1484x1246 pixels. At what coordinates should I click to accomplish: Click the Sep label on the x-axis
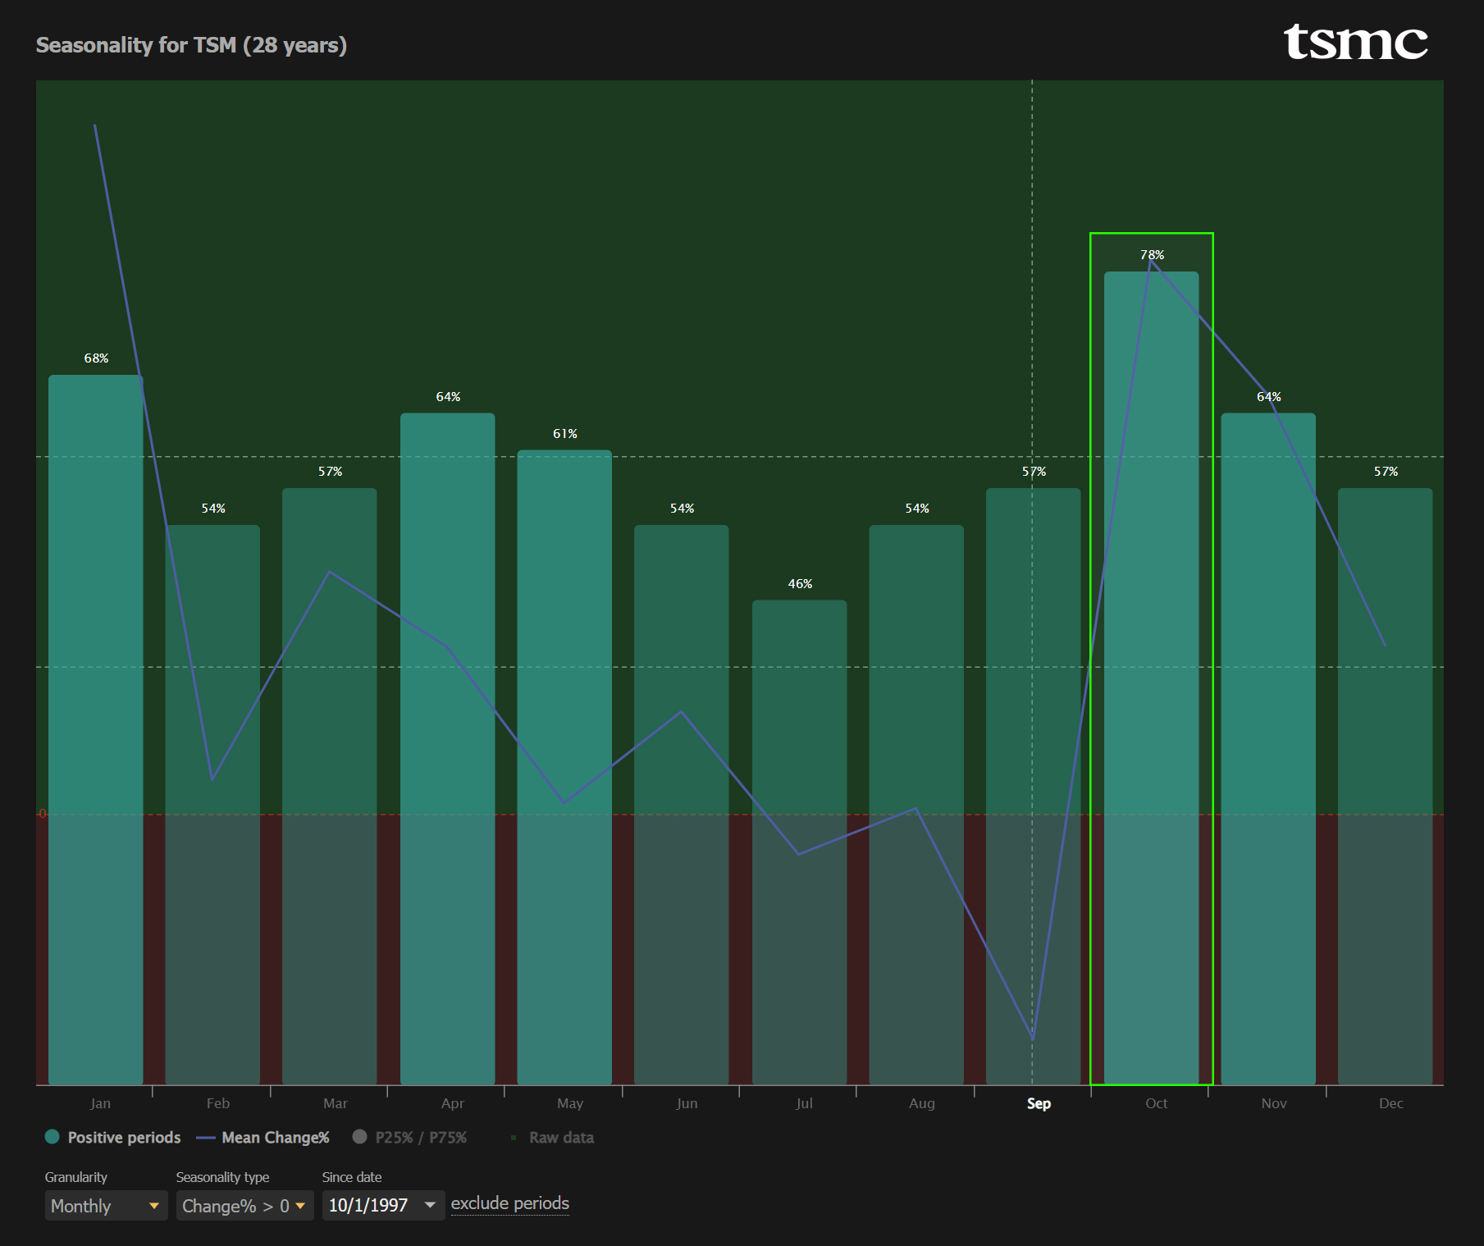(1039, 1103)
